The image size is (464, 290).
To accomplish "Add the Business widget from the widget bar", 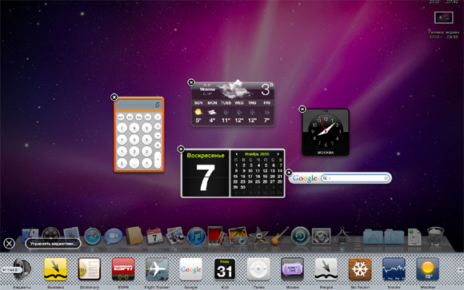I will (x=56, y=269).
